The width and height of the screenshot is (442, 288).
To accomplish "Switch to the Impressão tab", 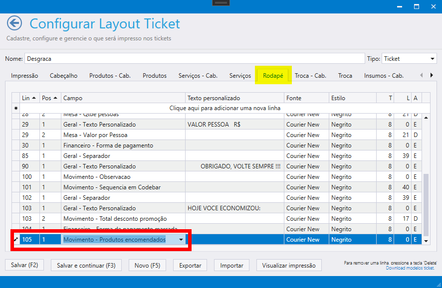I will click(24, 76).
